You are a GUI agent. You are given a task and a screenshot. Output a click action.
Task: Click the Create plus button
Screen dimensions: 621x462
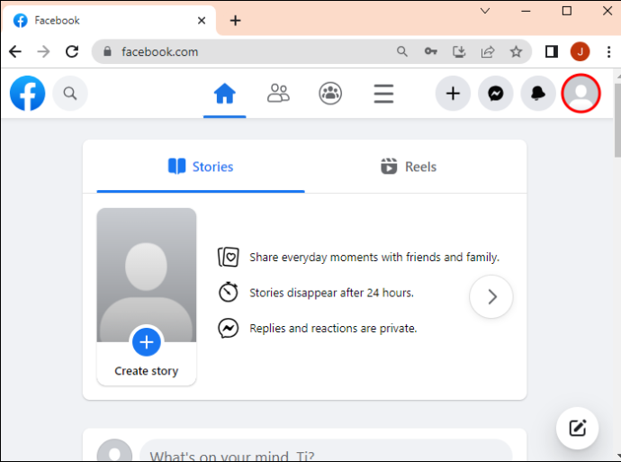[x=453, y=94]
